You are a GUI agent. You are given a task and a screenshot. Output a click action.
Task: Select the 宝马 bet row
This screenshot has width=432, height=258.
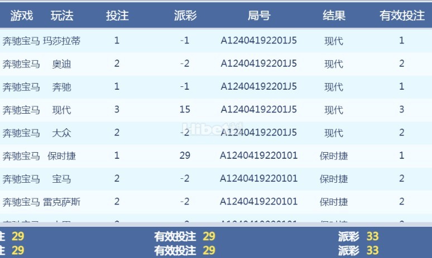pyautogui.click(x=216, y=179)
